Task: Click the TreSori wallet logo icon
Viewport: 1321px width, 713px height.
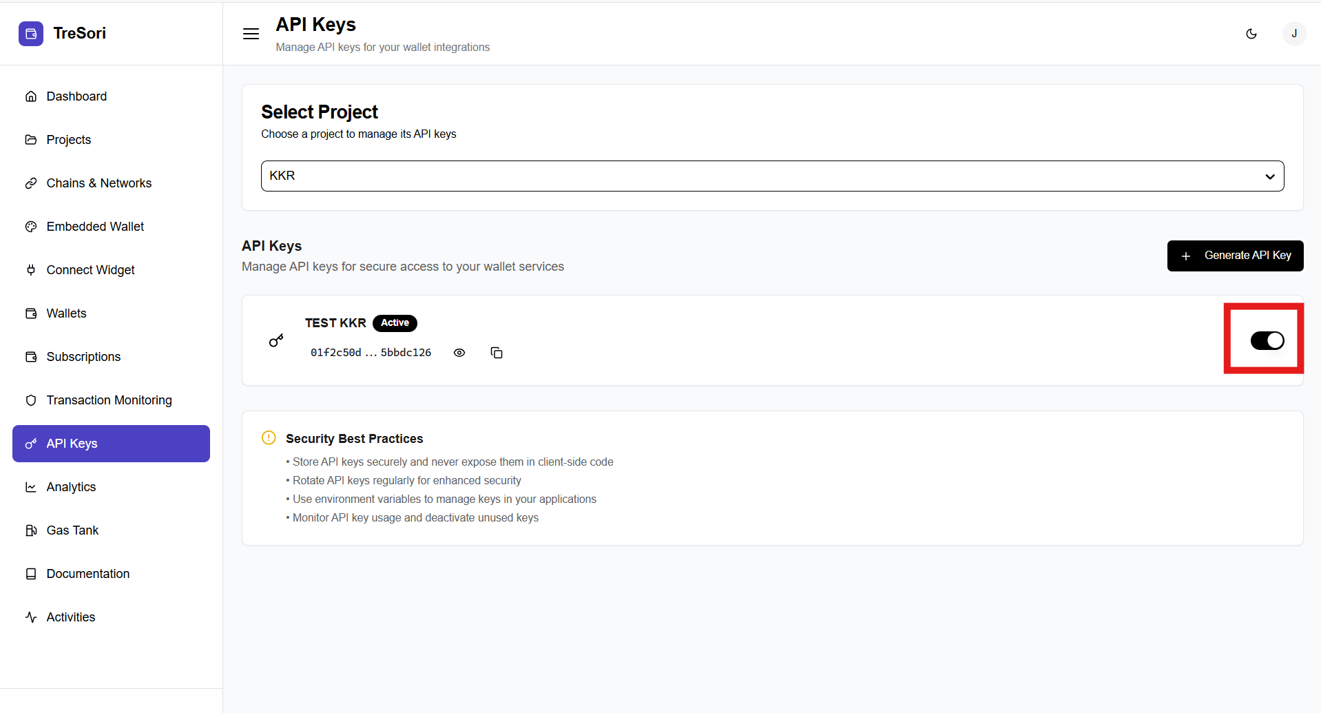Action: [x=31, y=34]
